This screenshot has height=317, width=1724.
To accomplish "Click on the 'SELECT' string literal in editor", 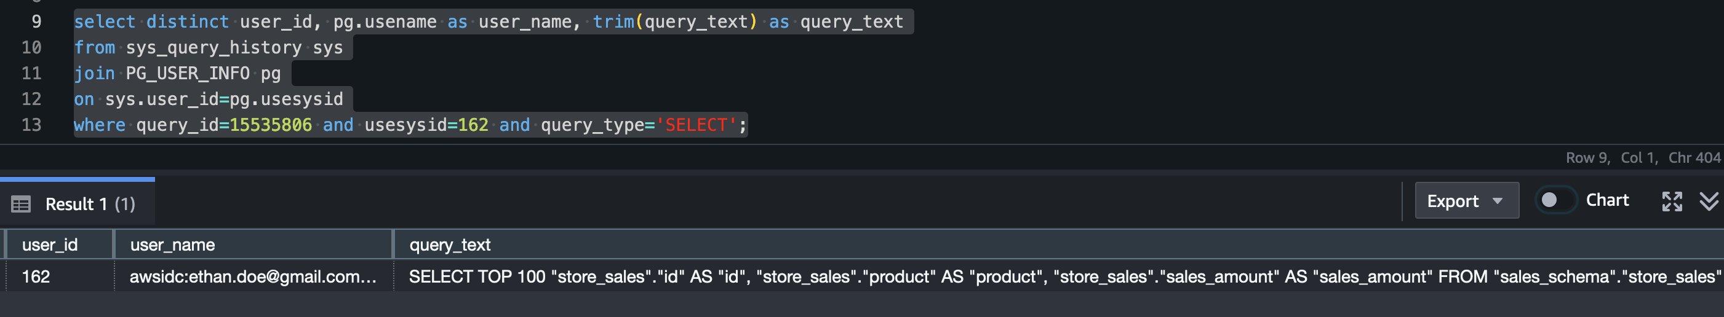I will (696, 125).
